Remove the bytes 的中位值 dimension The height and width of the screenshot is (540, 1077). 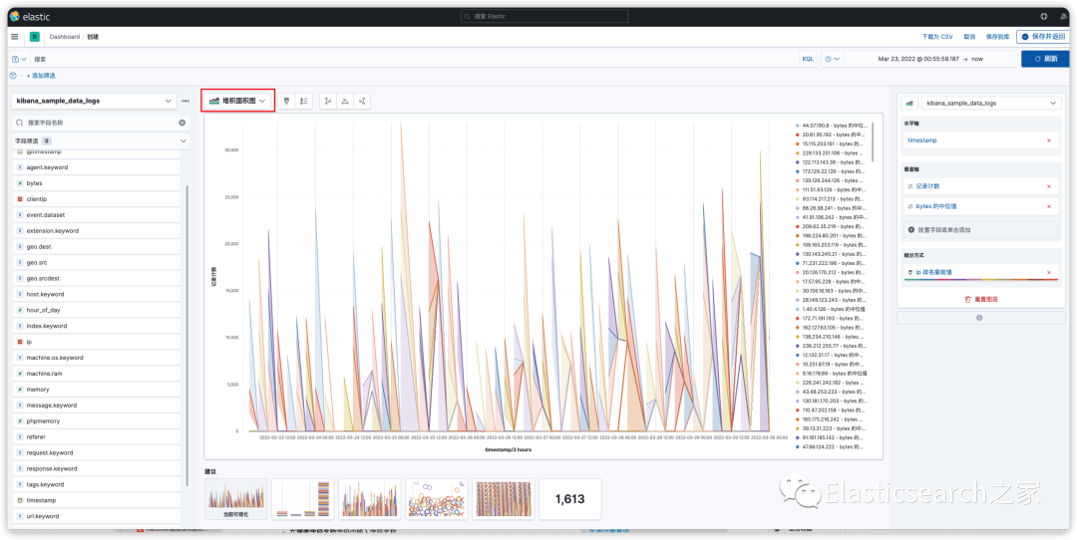point(1048,206)
